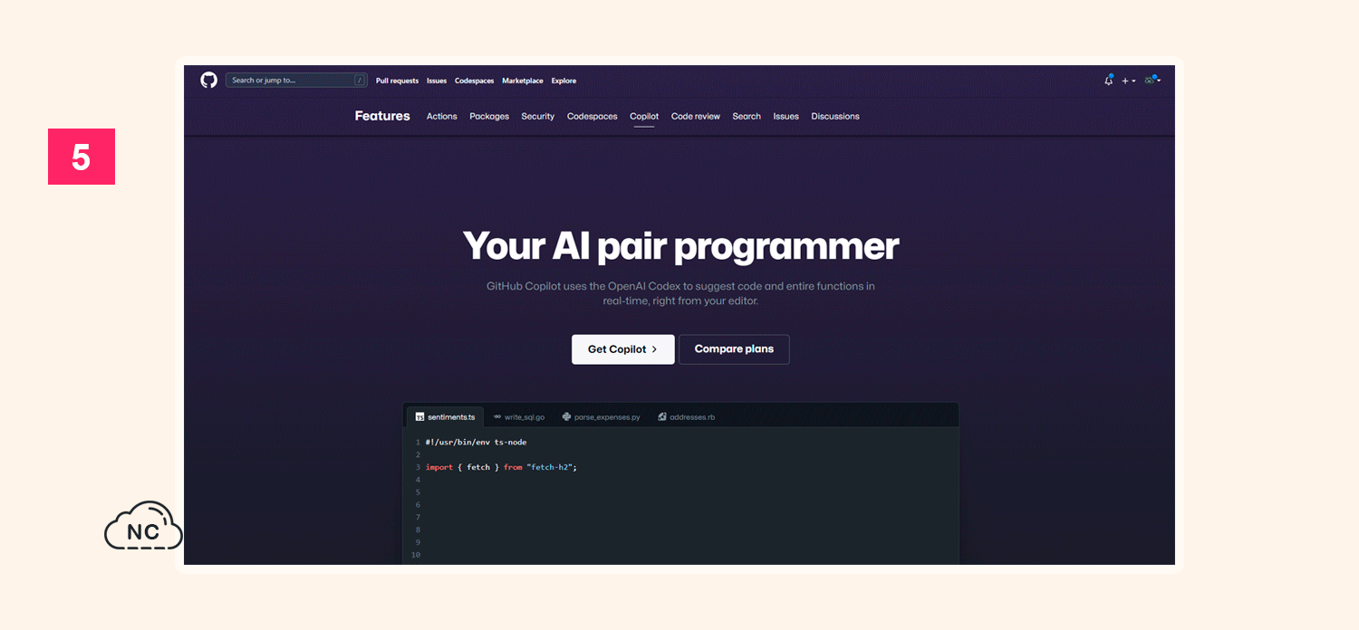
Task: Switch to the write_sql.go tab
Action: [519, 416]
